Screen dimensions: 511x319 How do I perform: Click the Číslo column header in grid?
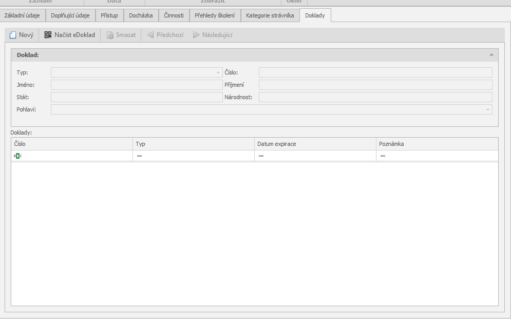(x=71, y=144)
